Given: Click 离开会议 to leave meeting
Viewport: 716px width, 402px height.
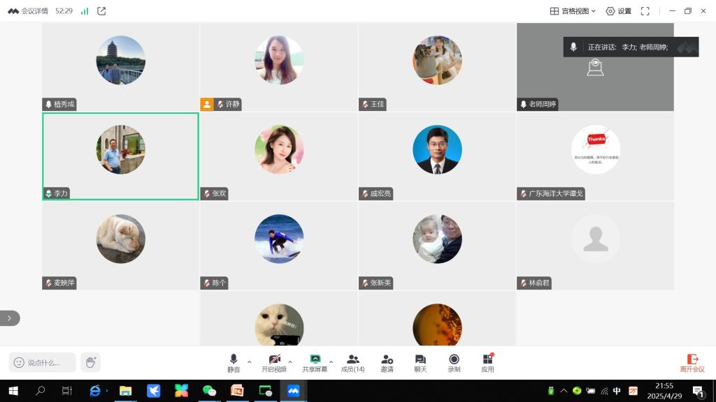Looking at the screenshot, I should pos(692,362).
